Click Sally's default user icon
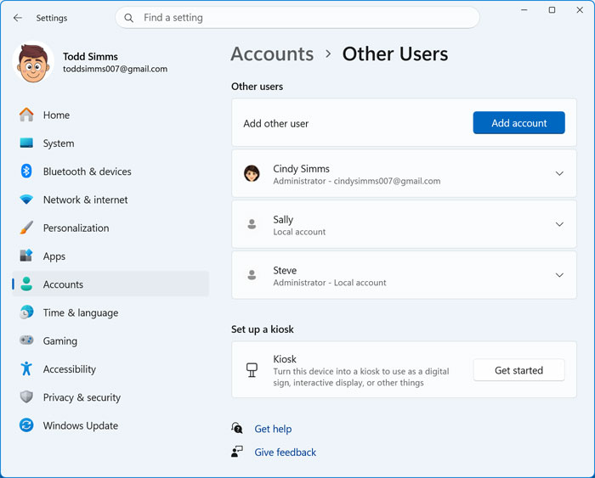The width and height of the screenshot is (595, 478). point(252,224)
